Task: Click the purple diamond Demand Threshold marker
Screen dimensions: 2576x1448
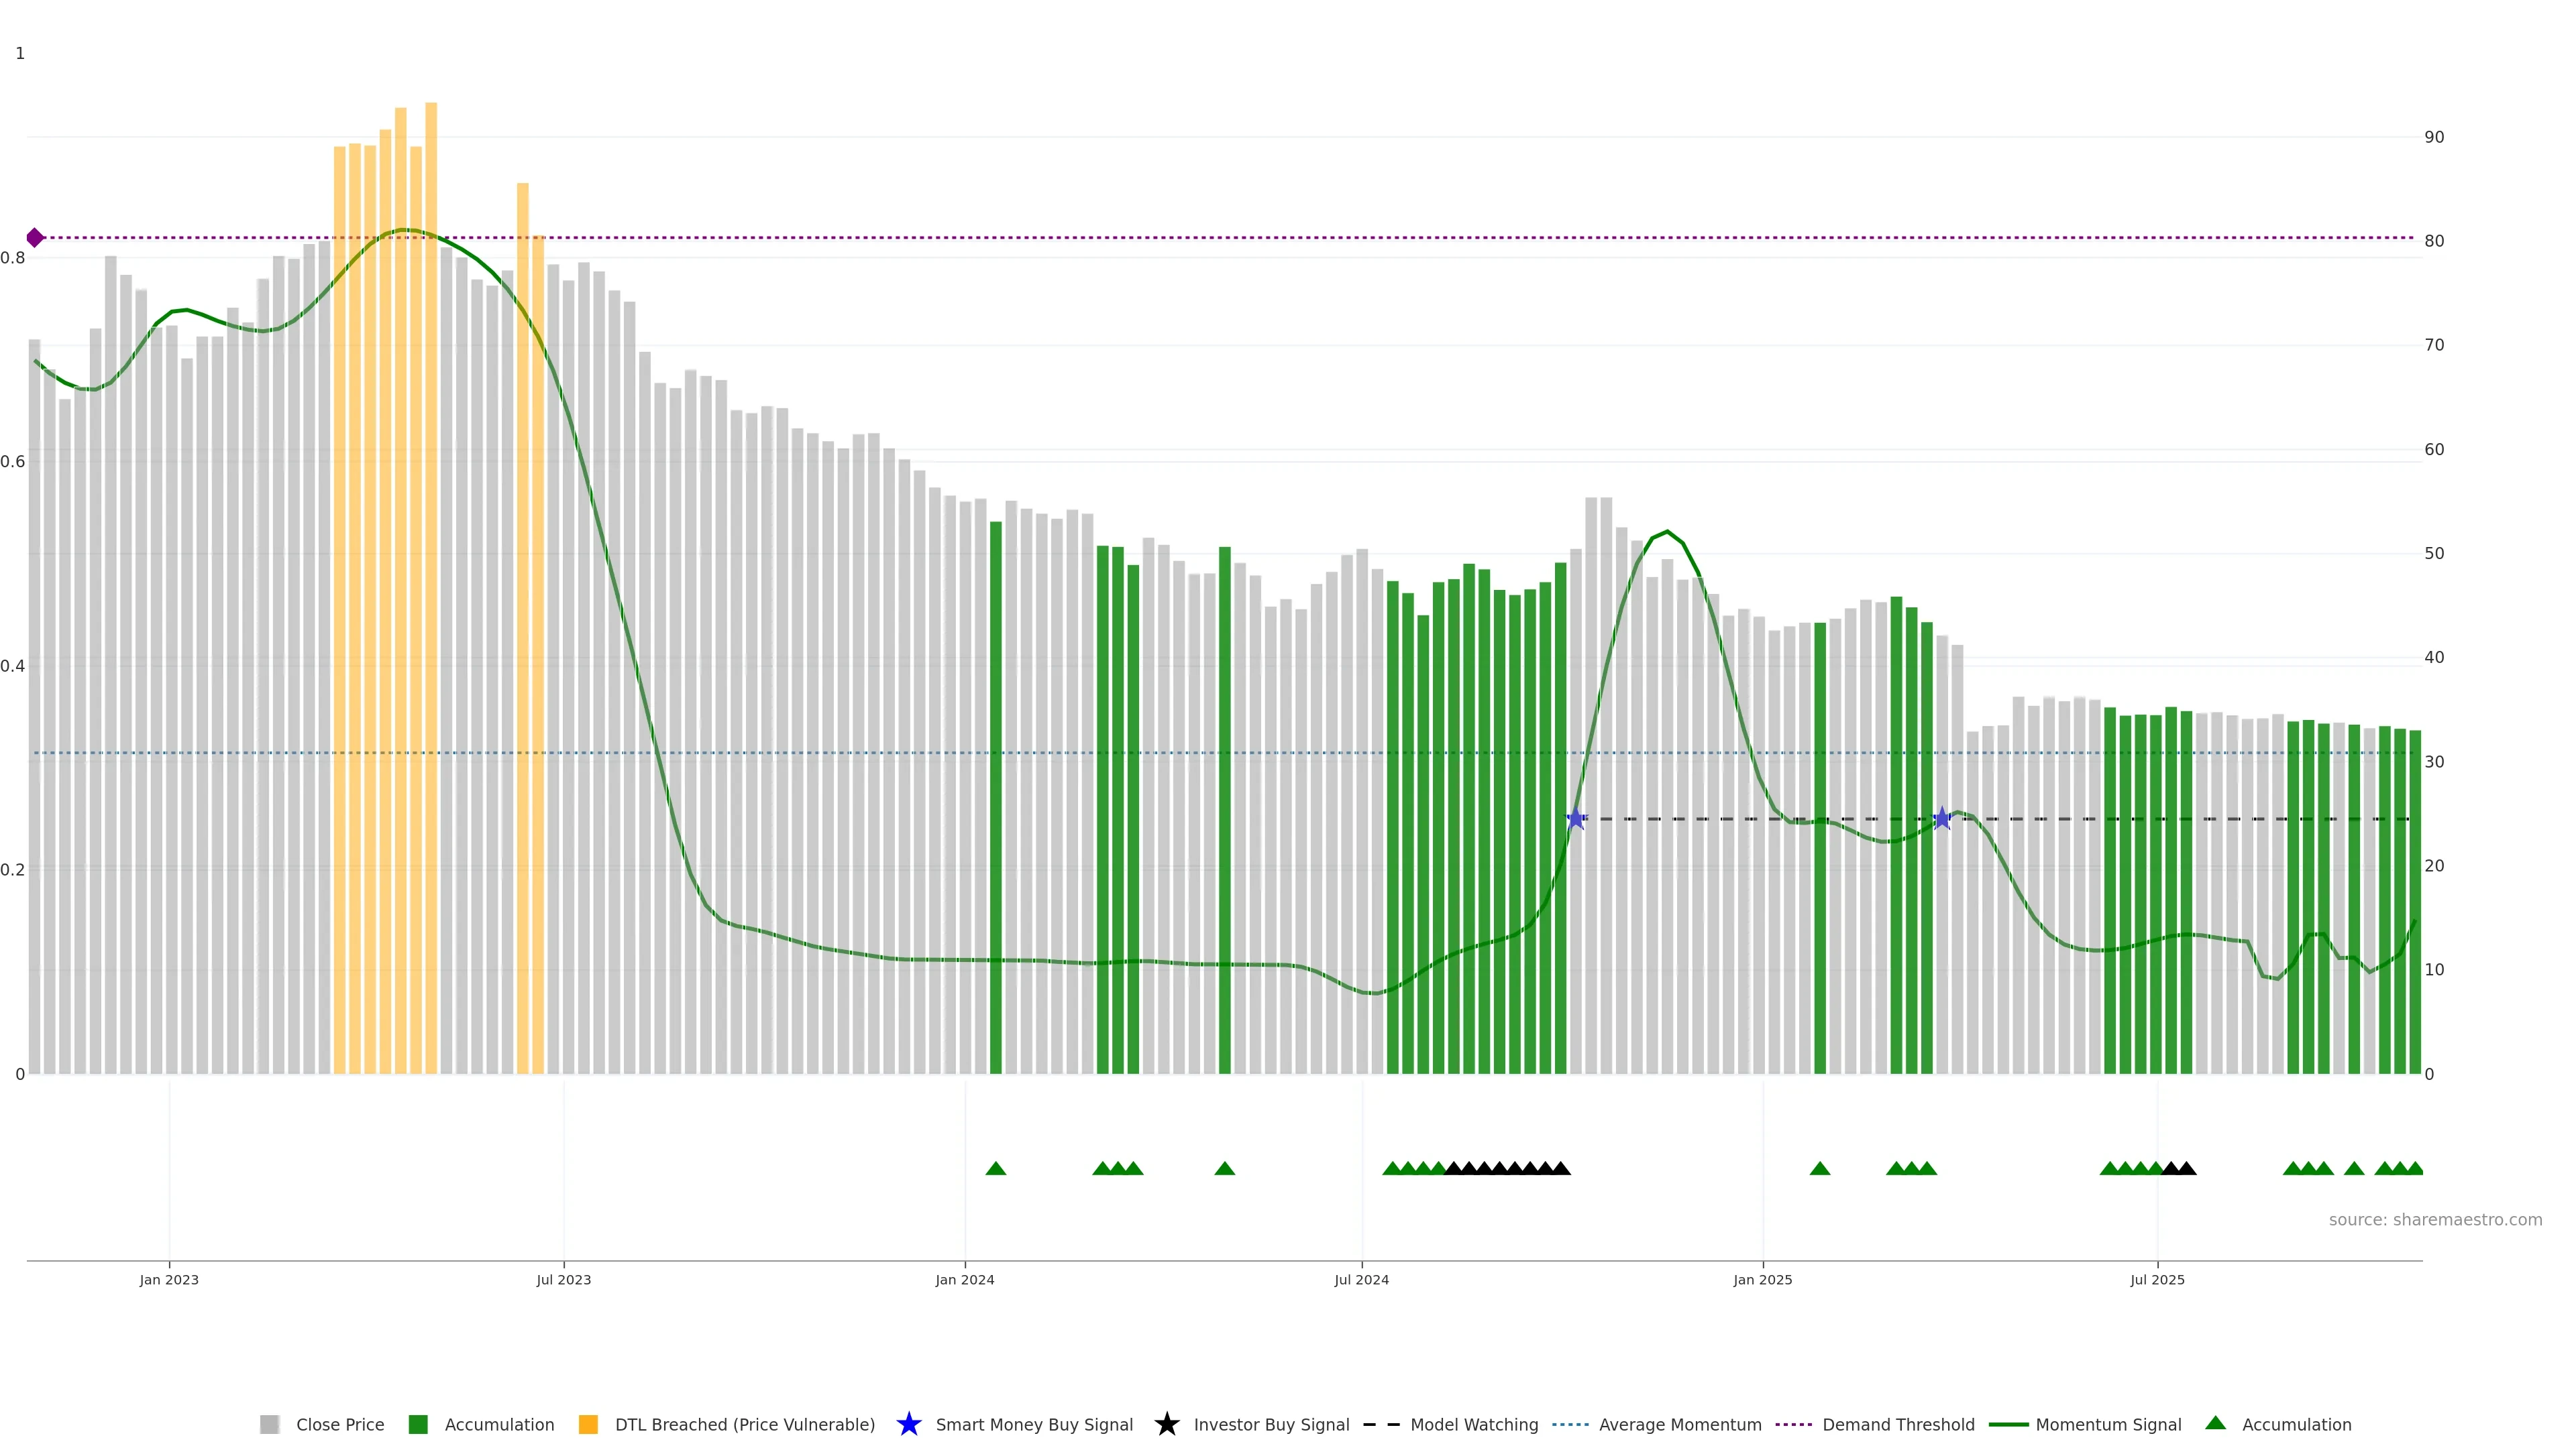Action: click(x=35, y=238)
